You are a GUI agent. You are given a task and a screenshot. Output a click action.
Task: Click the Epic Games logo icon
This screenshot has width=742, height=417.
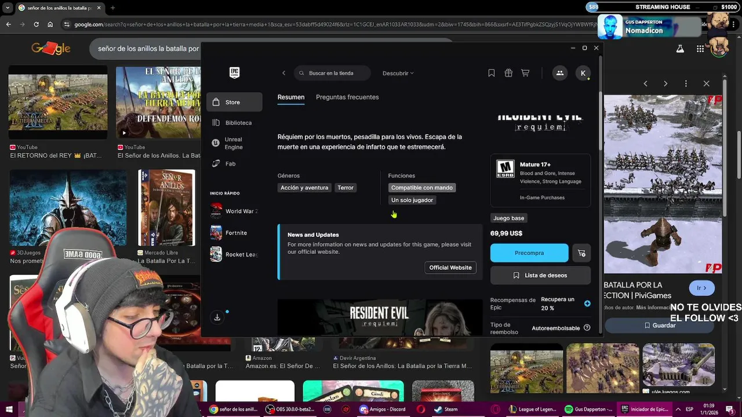click(x=234, y=72)
